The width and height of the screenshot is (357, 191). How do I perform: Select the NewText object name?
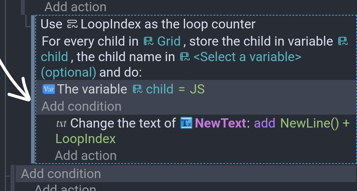pyautogui.click(x=220, y=123)
